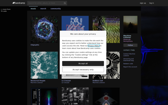Click the search magnifier icon
This screenshot has width=168, height=105.
click(x=65, y=3)
